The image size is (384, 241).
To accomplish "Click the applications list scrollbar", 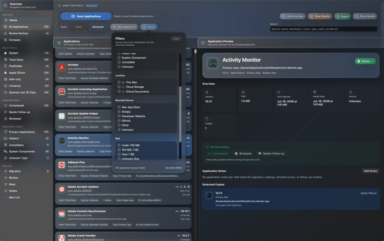I will (195, 51).
